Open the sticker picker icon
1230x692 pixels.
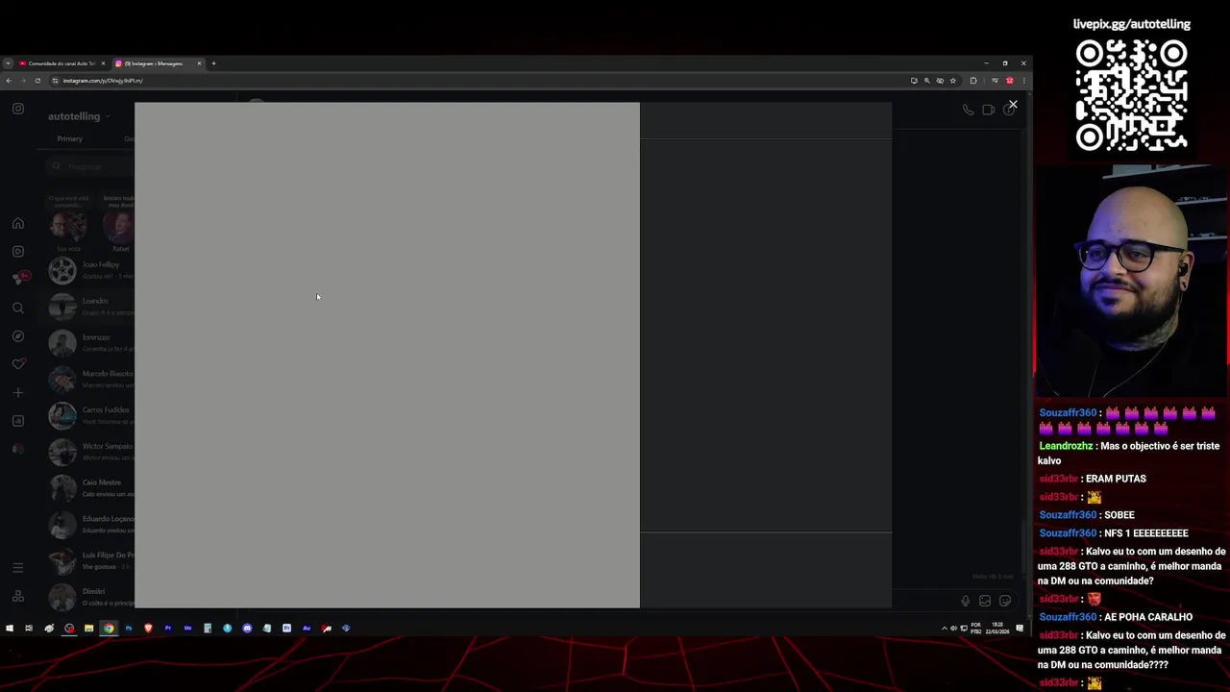pyautogui.click(x=1005, y=601)
